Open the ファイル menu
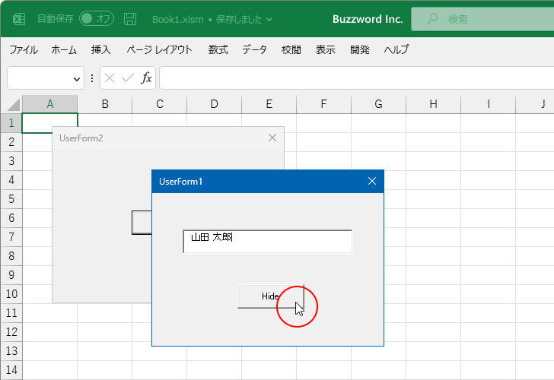554x380 pixels. tap(24, 49)
